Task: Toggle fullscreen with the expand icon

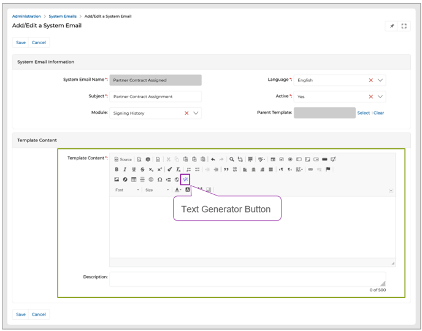Action: [404, 26]
